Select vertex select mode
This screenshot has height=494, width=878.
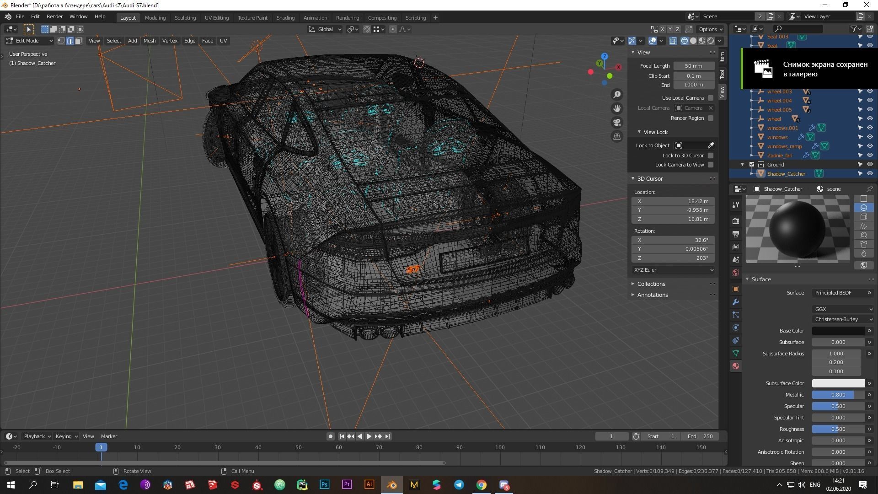coord(61,41)
